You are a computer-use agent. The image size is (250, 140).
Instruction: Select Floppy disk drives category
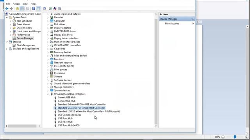(63, 35)
